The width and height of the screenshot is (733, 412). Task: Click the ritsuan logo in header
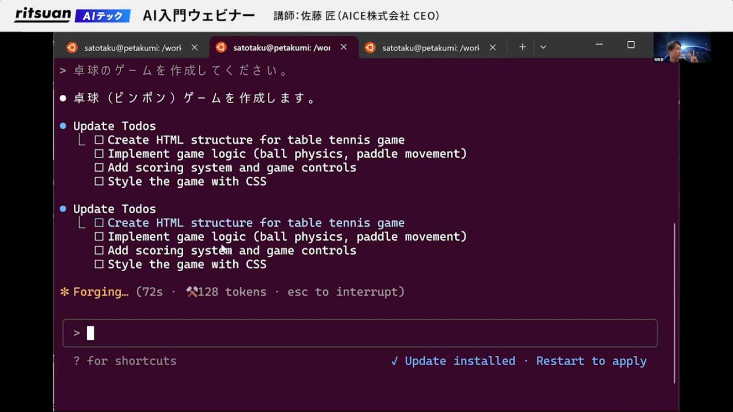pos(42,15)
